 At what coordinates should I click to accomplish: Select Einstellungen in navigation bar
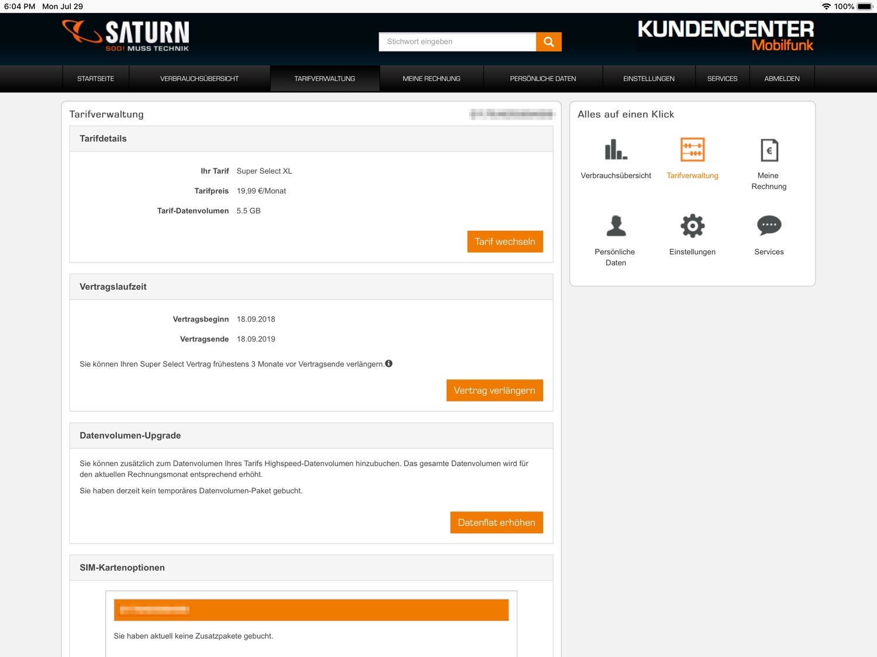pyautogui.click(x=649, y=79)
